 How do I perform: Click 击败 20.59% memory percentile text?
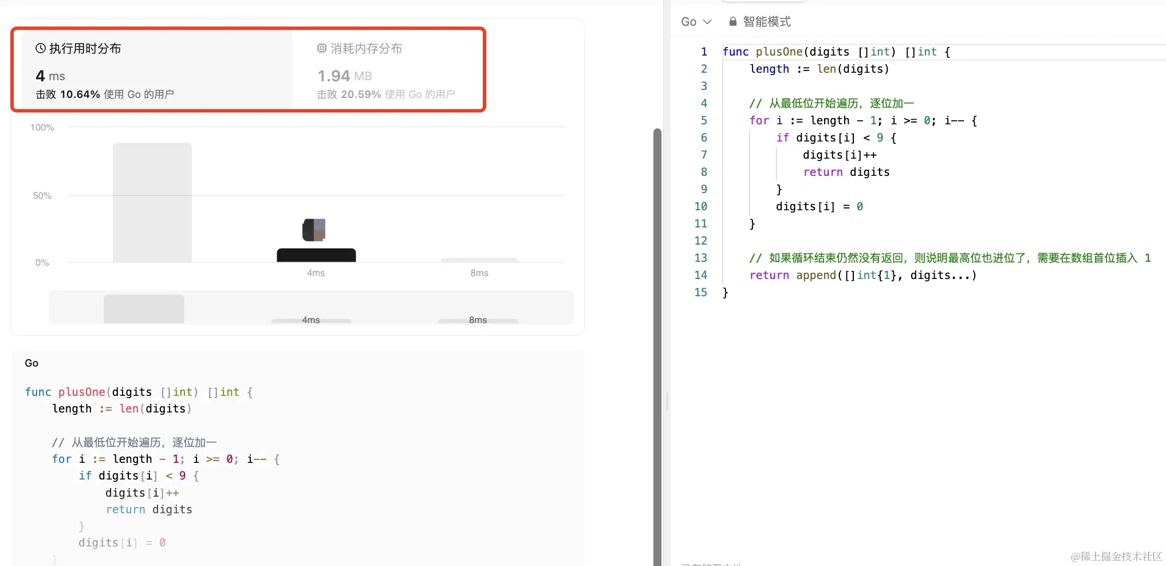[x=386, y=95]
